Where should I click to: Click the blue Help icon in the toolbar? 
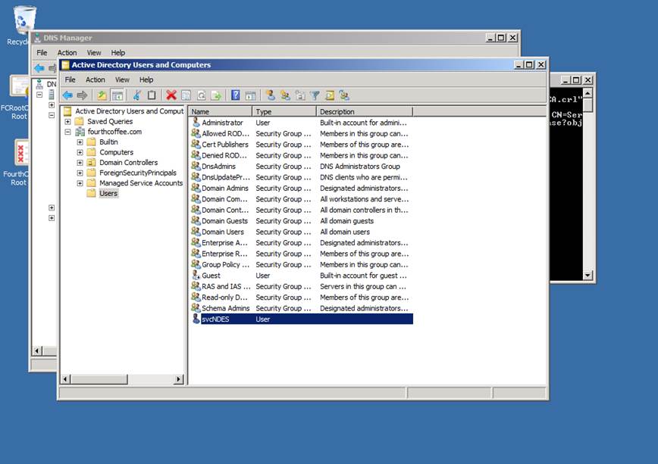pyautogui.click(x=236, y=95)
